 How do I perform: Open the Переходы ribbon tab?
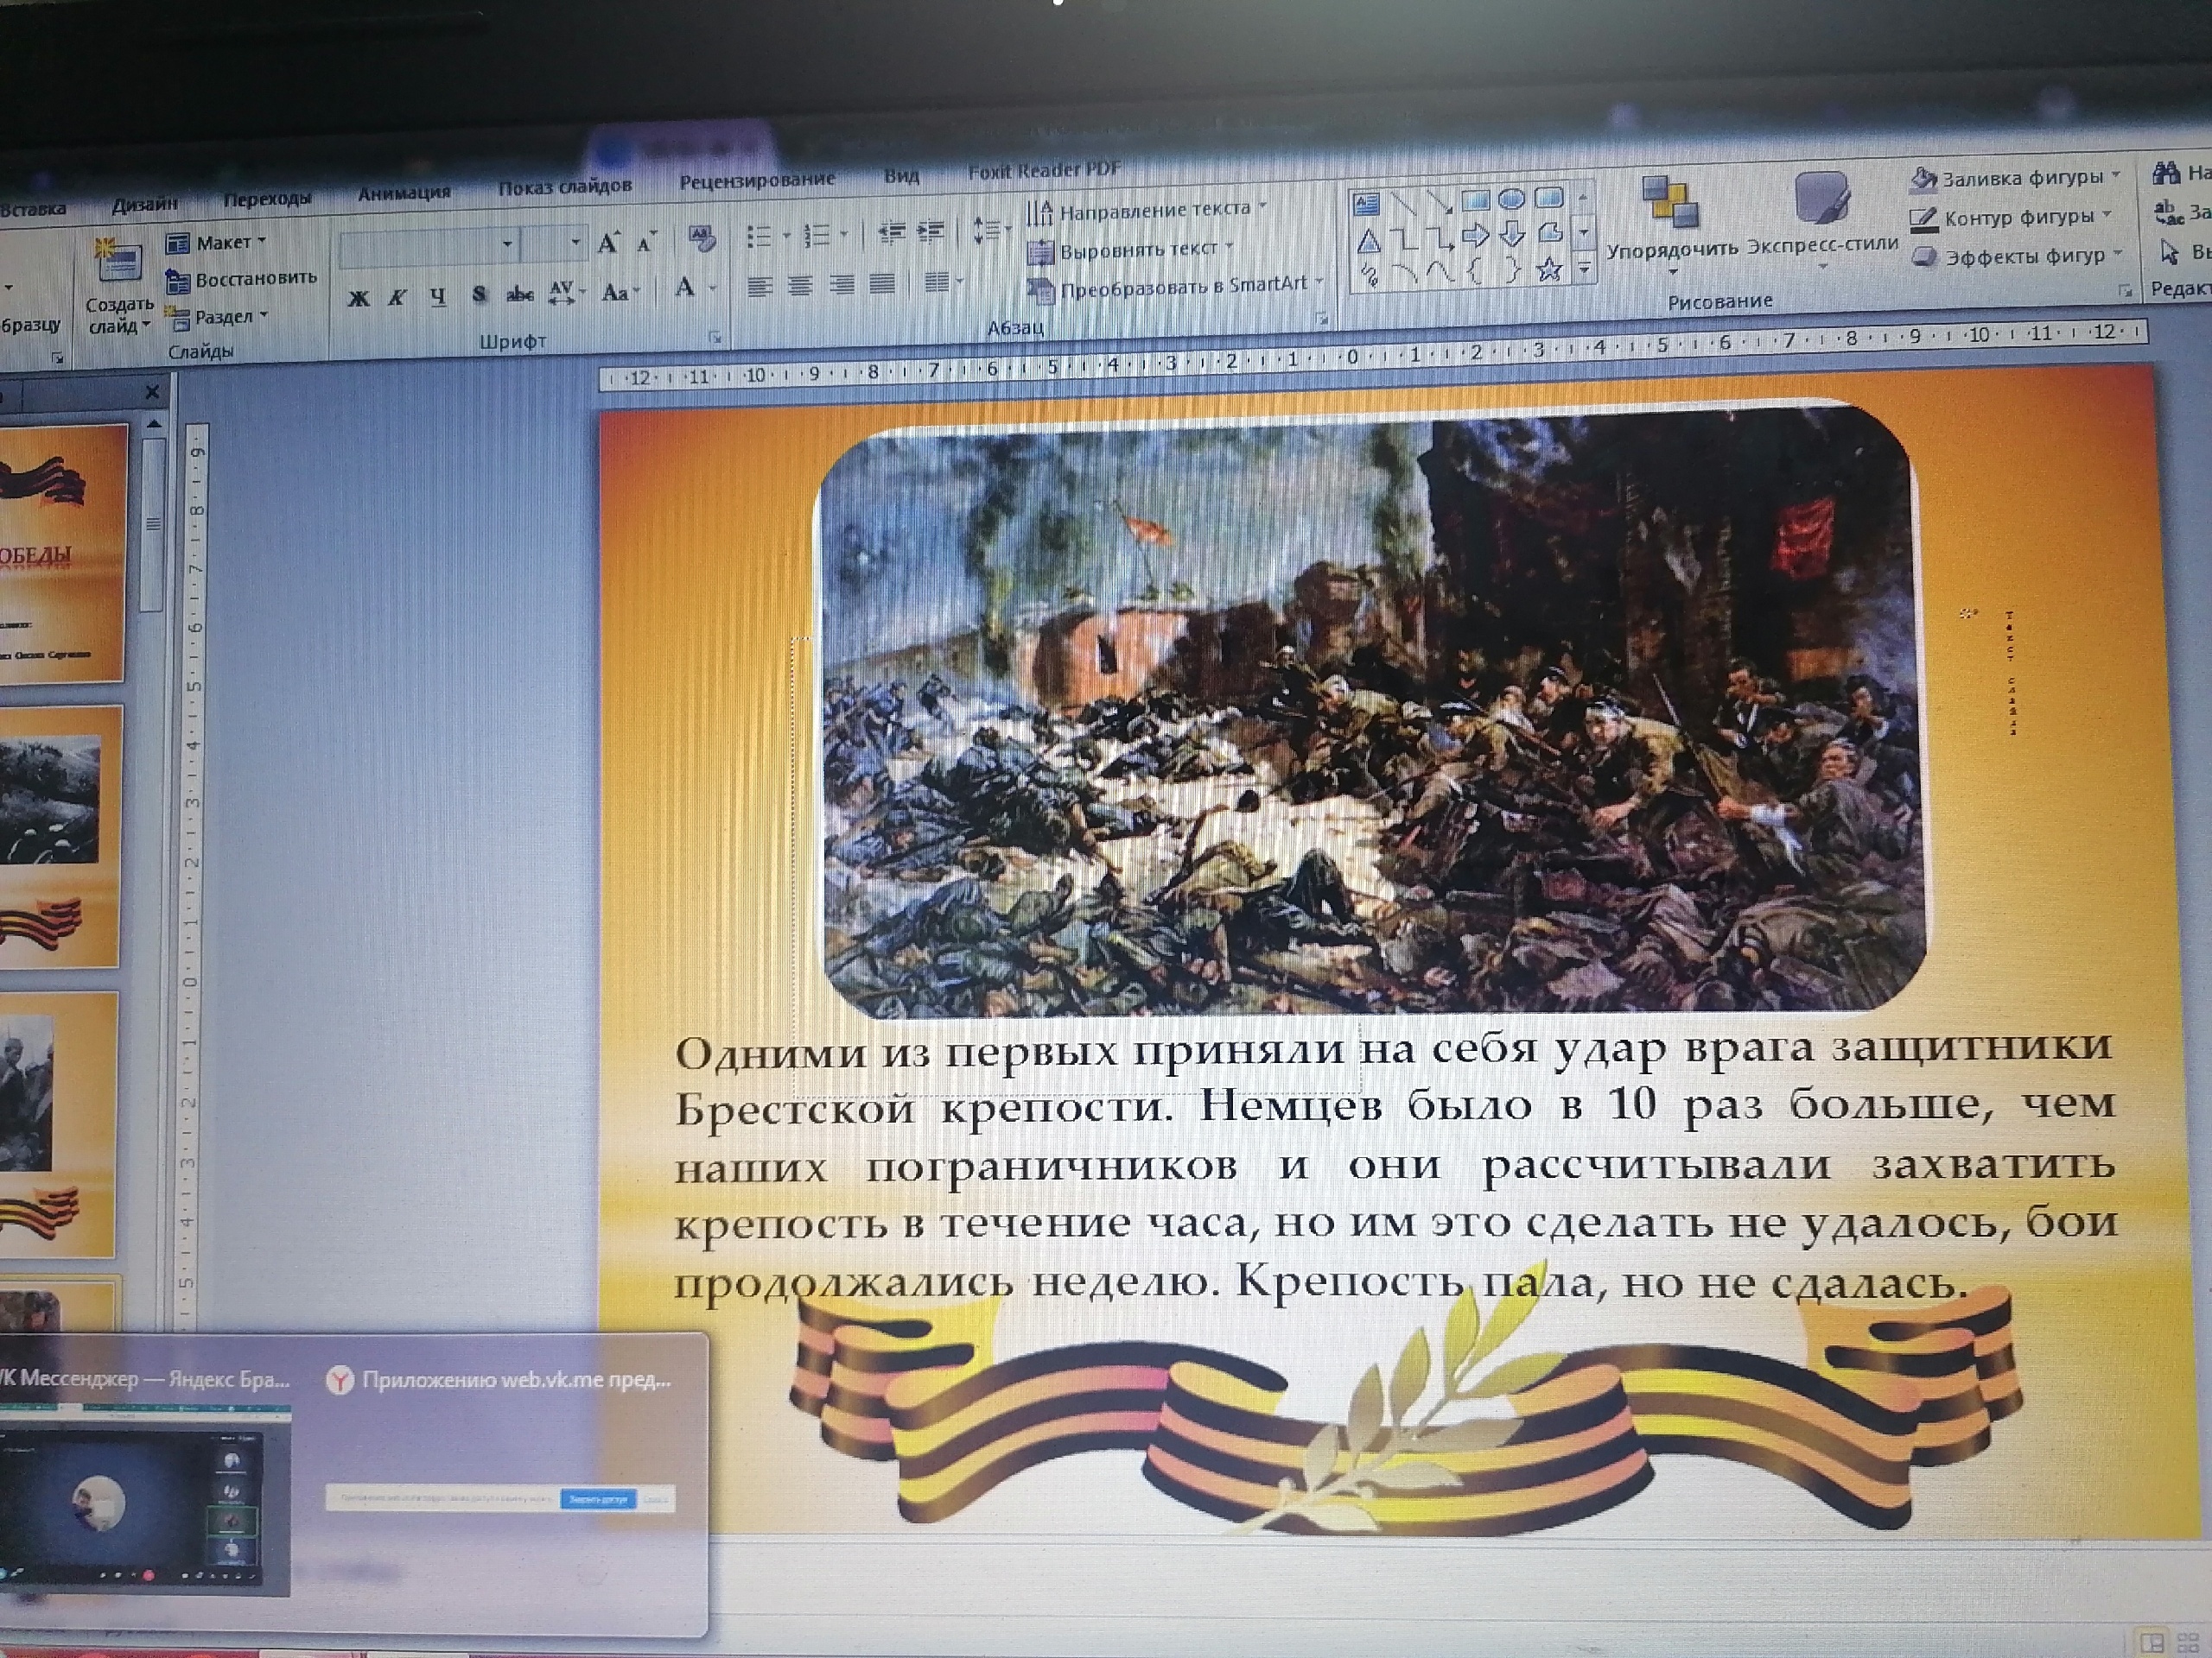click(267, 199)
